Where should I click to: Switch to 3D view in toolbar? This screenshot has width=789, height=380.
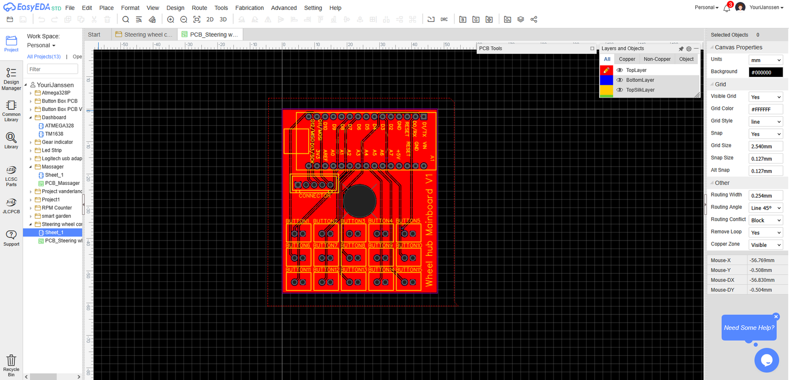pyautogui.click(x=223, y=20)
